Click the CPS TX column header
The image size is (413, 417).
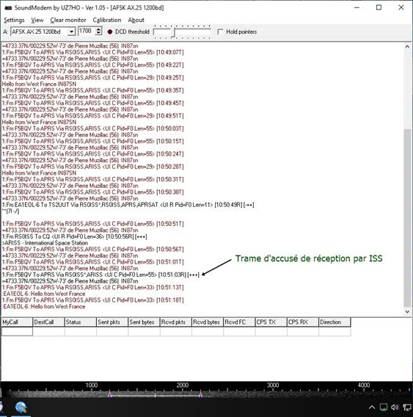(271, 322)
